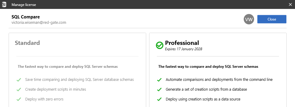Click checkmark next to Create deployment scripts
The height and width of the screenshot is (107, 295).
(x=19, y=89)
